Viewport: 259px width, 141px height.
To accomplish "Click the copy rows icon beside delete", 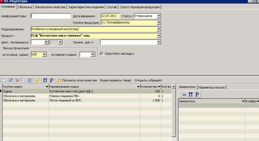I will 23,80.
